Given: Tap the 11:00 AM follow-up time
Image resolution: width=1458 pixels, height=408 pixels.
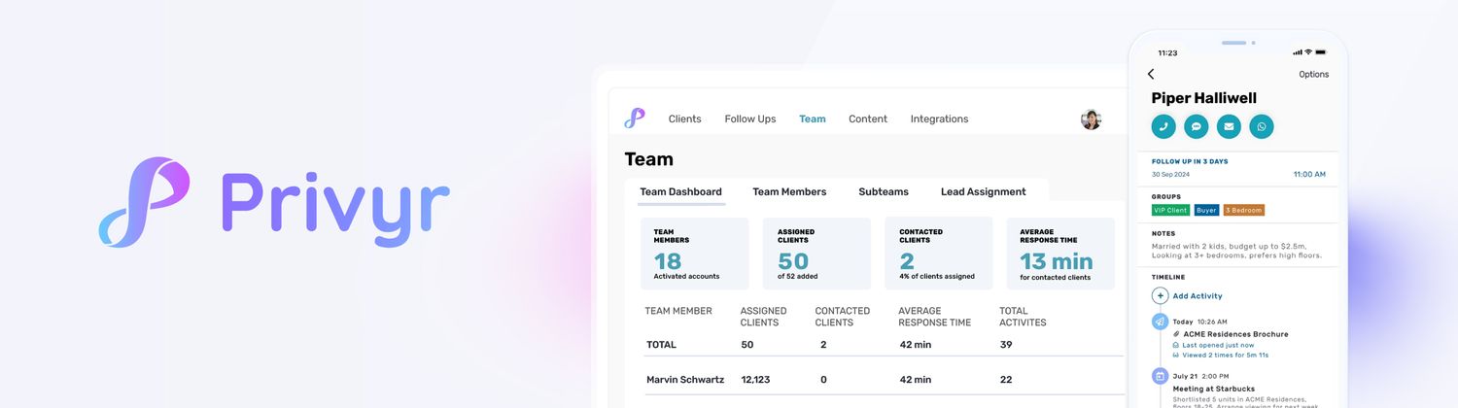Looking at the screenshot, I should coord(1309,175).
